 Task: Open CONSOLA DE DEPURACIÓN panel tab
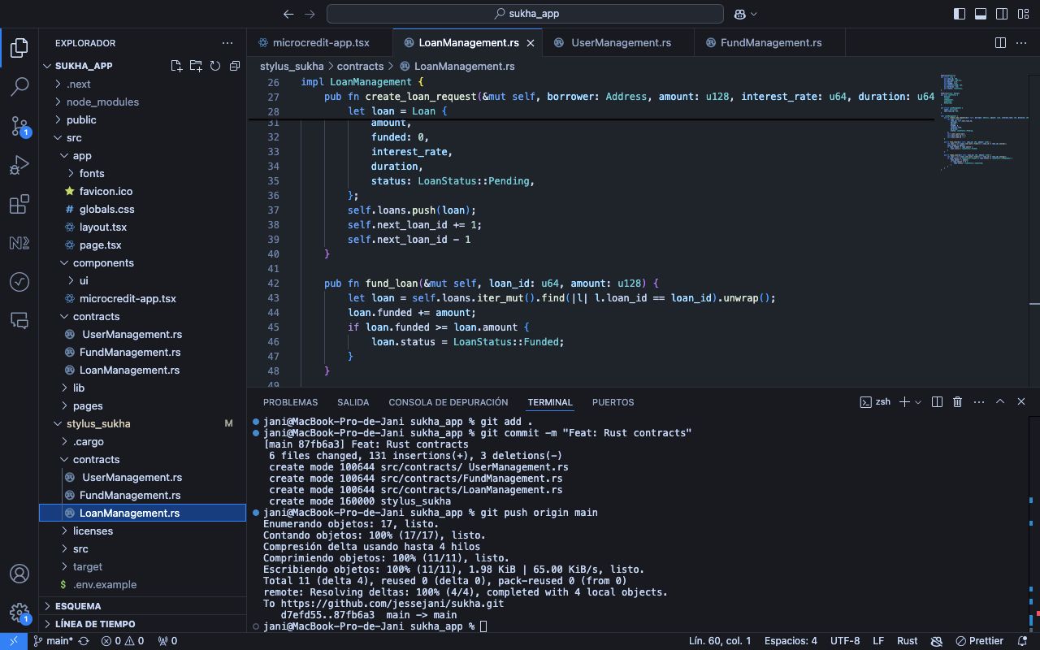pos(448,402)
